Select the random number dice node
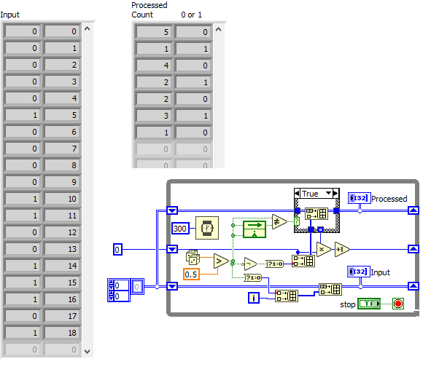431x383 pixels. (193, 257)
